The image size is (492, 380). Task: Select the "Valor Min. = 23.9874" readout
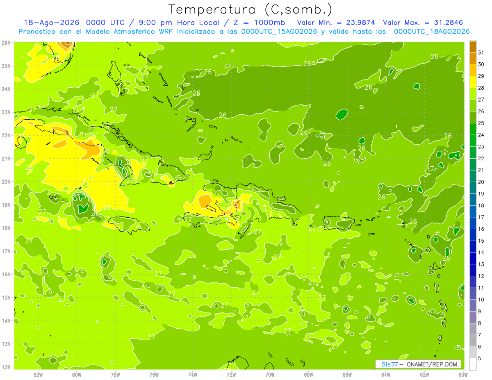[336, 23]
